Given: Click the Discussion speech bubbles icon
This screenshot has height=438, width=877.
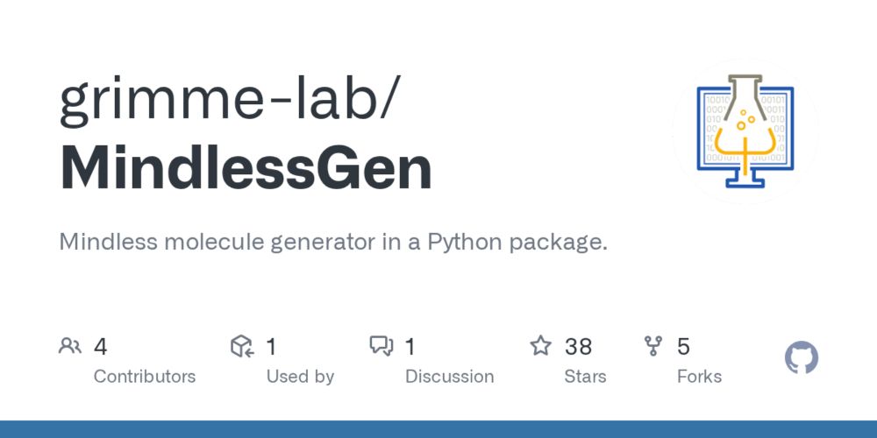Looking at the screenshot, I should coord(381,347).
